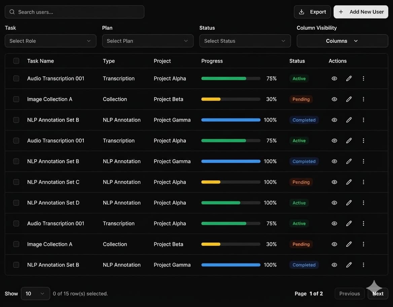The height and width of the screenshot is (307, 393).
Task: Click the view icon for Audio Transcription 001
Action: pyautogui.click(x=334, y=78)
